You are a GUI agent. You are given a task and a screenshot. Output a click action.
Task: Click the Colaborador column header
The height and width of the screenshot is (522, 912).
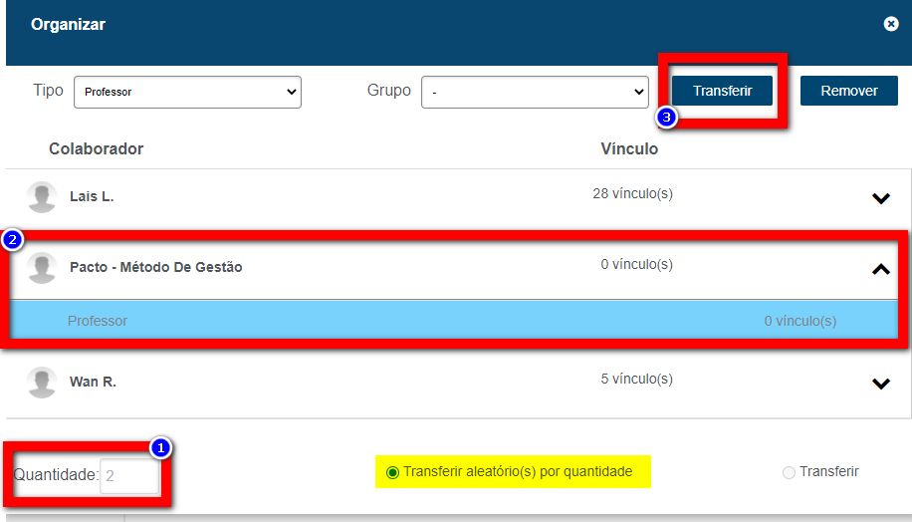[96, 149]
